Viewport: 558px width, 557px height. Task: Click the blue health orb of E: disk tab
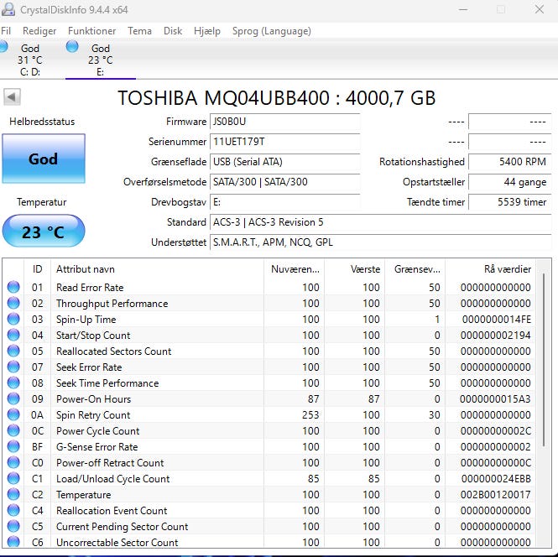(x=72, y=46)
